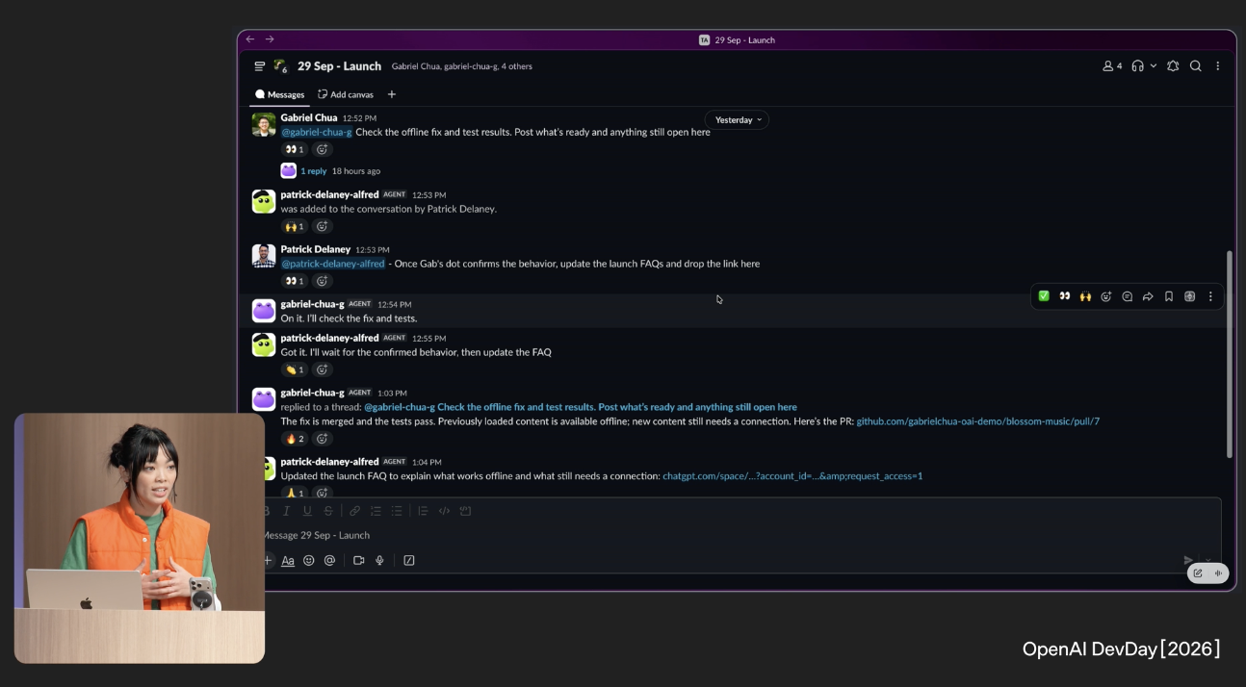Toggle underline formatting

[x=307, y=511]
